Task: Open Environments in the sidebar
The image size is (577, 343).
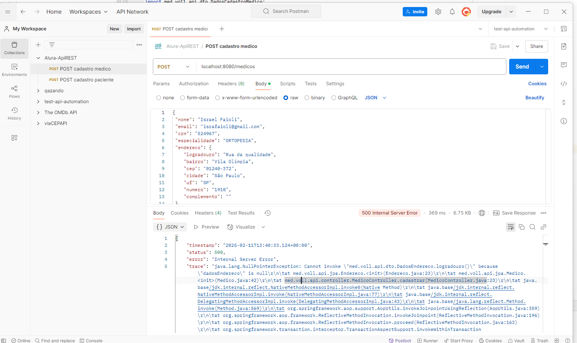Action: (14, 70)
